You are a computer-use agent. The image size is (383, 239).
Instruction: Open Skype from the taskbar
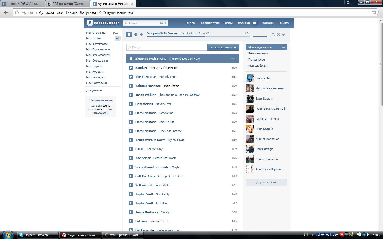tap(38, 235)
